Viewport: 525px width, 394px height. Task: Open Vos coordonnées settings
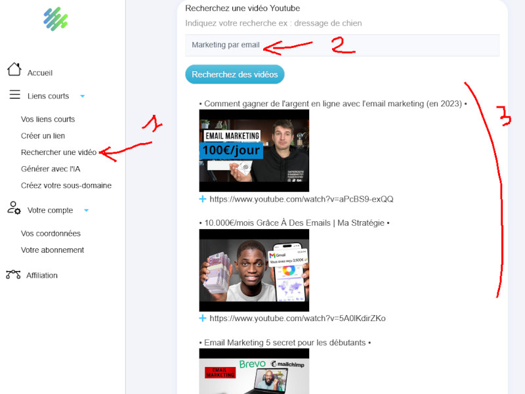coord(51,234)
